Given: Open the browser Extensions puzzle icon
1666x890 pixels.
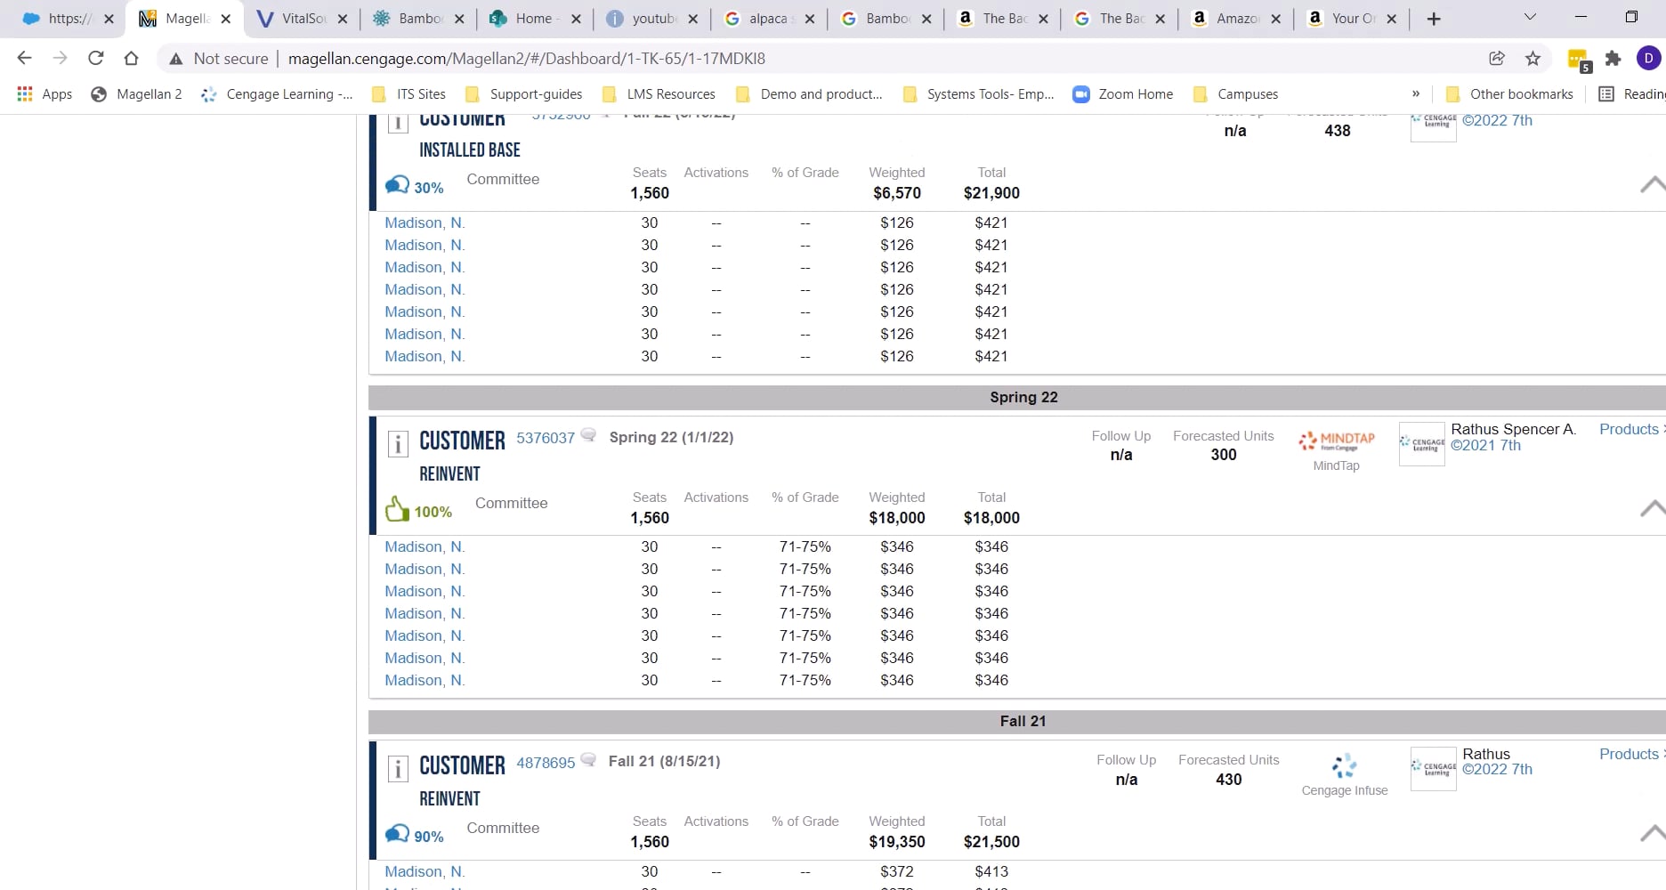Looking at the screenshot, I should [1613, 59].
